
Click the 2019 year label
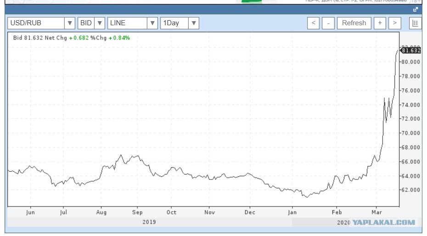[149, 222]
